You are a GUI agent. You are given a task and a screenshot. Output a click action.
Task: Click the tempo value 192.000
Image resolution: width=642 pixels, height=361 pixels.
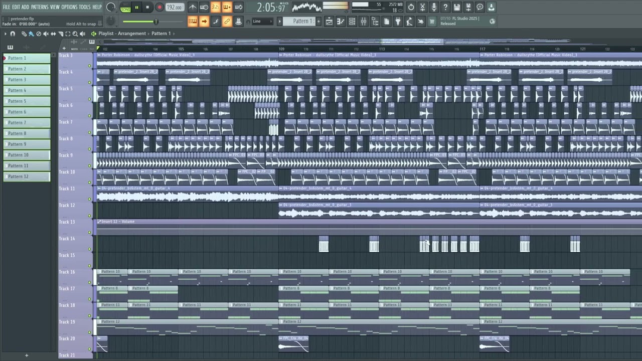tap(174, 8)
